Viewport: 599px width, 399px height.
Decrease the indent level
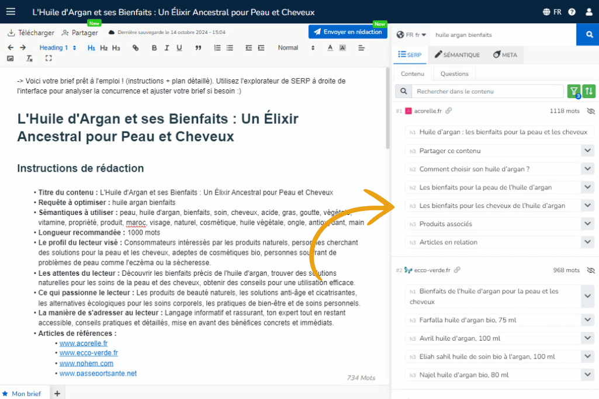tap(249, 48)
